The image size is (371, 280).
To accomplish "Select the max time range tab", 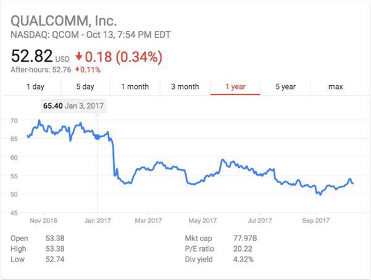I will (x=335, y=87).
